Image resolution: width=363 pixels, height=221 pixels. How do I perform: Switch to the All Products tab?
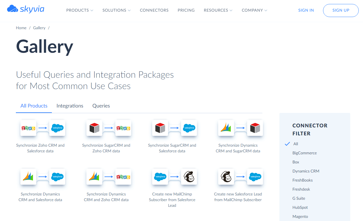click(34, 106)
